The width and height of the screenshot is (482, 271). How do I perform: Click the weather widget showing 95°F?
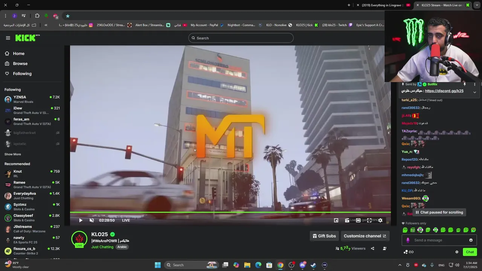pos(17,265)
